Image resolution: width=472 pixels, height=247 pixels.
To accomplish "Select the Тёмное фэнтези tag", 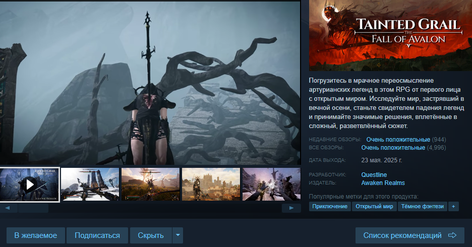I will point(423,206).
